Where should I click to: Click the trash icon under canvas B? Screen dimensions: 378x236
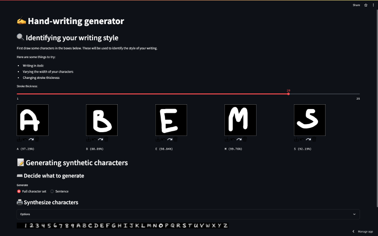tap(107, 139)
